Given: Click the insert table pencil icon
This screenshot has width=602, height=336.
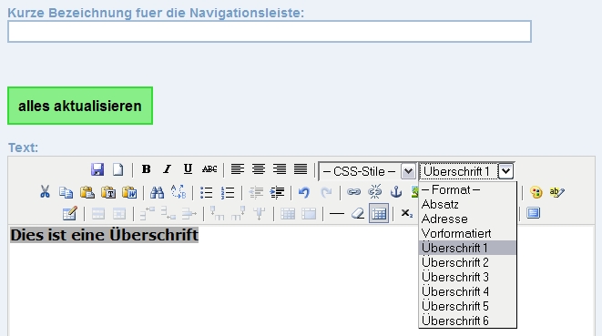Looking at the screenshot, I should (x=69, y=213).
